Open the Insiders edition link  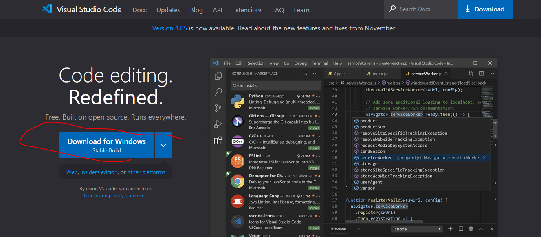pos(99,172)
